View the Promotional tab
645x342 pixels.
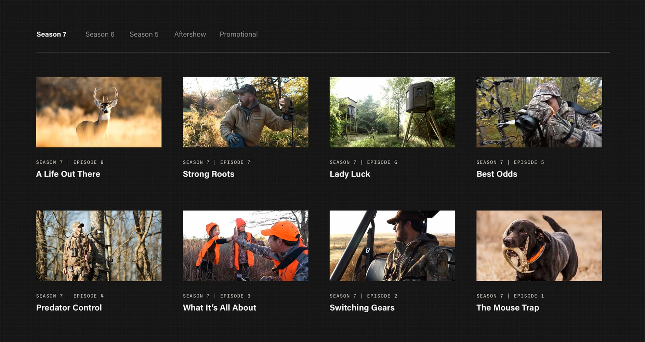239,34
